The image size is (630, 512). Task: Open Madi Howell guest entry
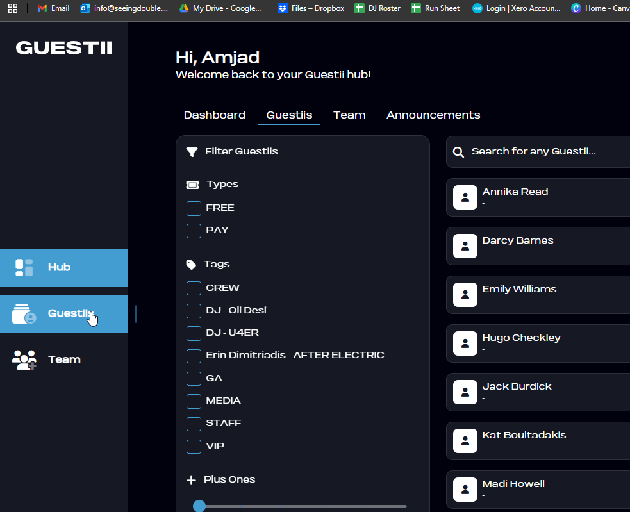point(538,490)
